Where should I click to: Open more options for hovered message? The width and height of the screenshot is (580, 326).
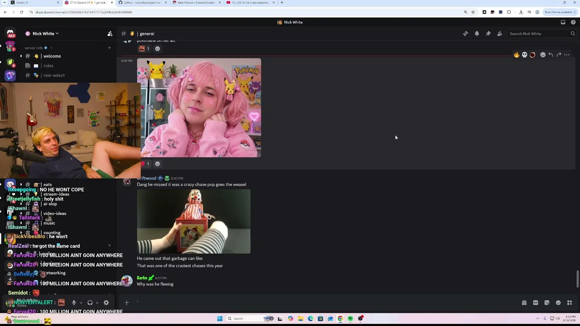tap(567, 55)
